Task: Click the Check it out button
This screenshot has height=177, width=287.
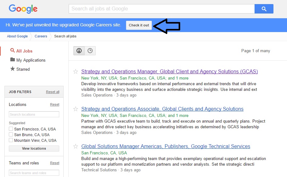Action: [139, 25]
